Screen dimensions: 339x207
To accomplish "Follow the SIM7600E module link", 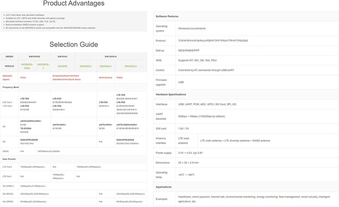I will coord(63,66).
